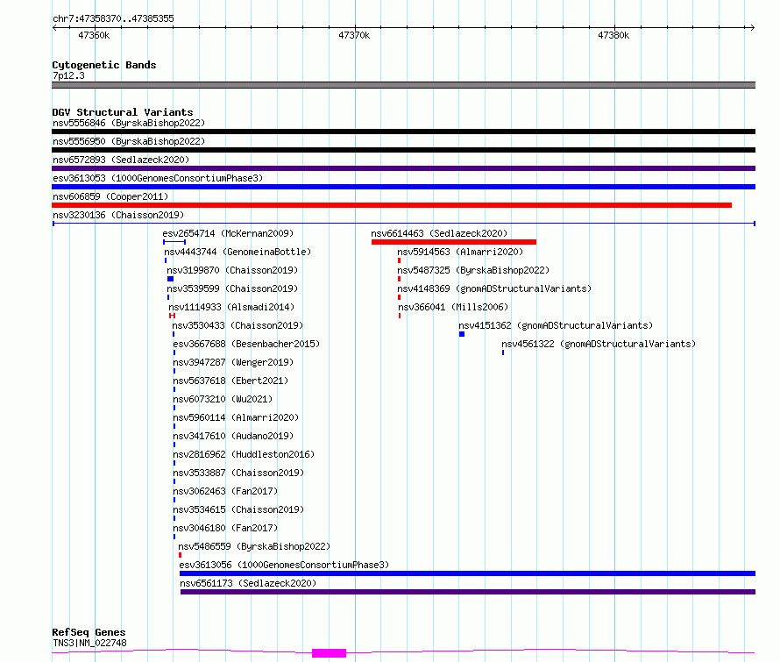Click nsv5486559 (ByrskaBishop2022) label
Viewport: 780px width, 662px height.
pyautogui.click(x=254, y=546)
